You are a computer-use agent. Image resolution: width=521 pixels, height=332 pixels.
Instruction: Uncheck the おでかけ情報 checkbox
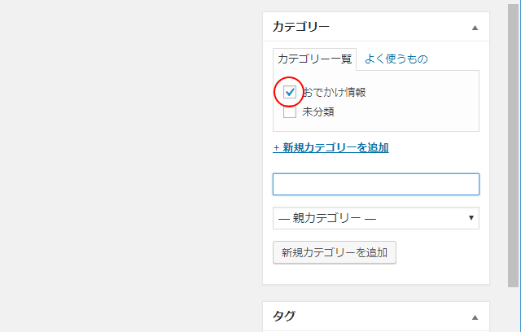pos(290,92)
